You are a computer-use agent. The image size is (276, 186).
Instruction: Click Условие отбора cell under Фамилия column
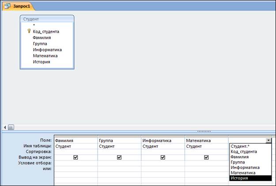[x=76, y=163]
